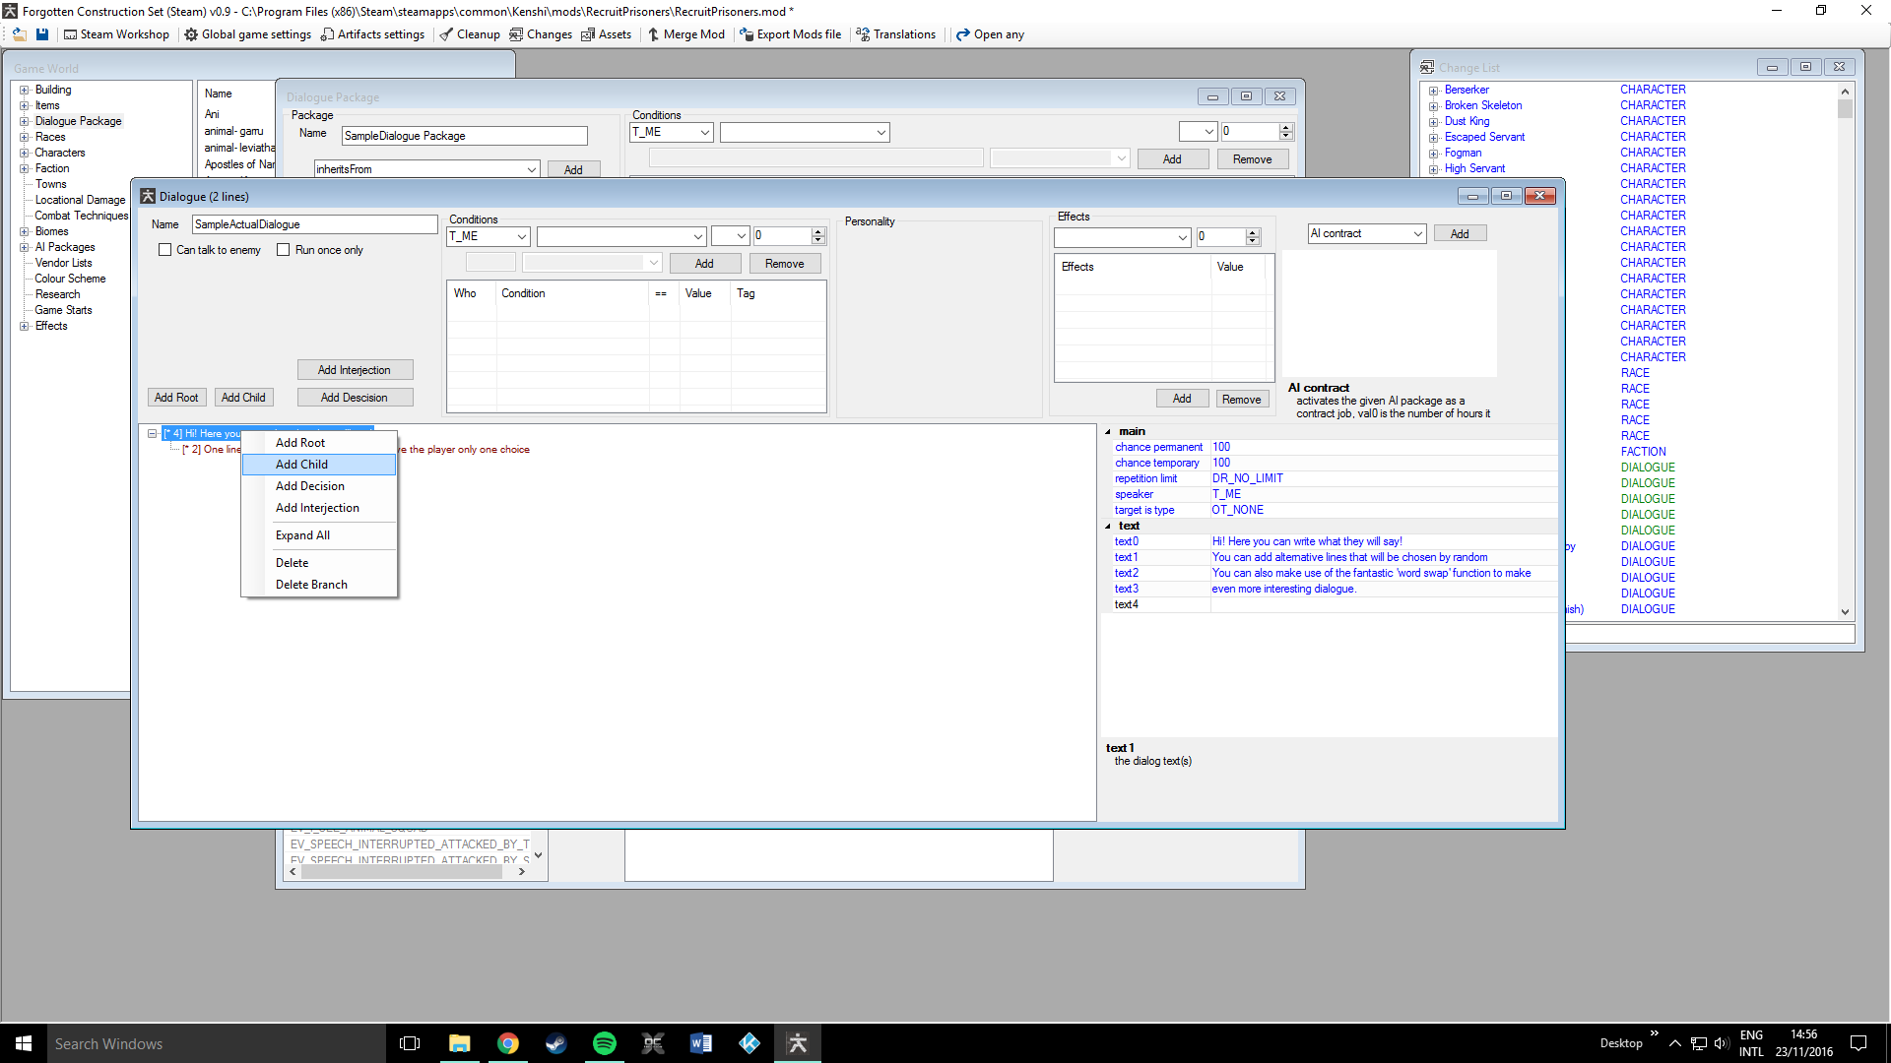Click the Add Interjection button
This screenshot has width=1891, height=1063.
(x=355, y=370)
